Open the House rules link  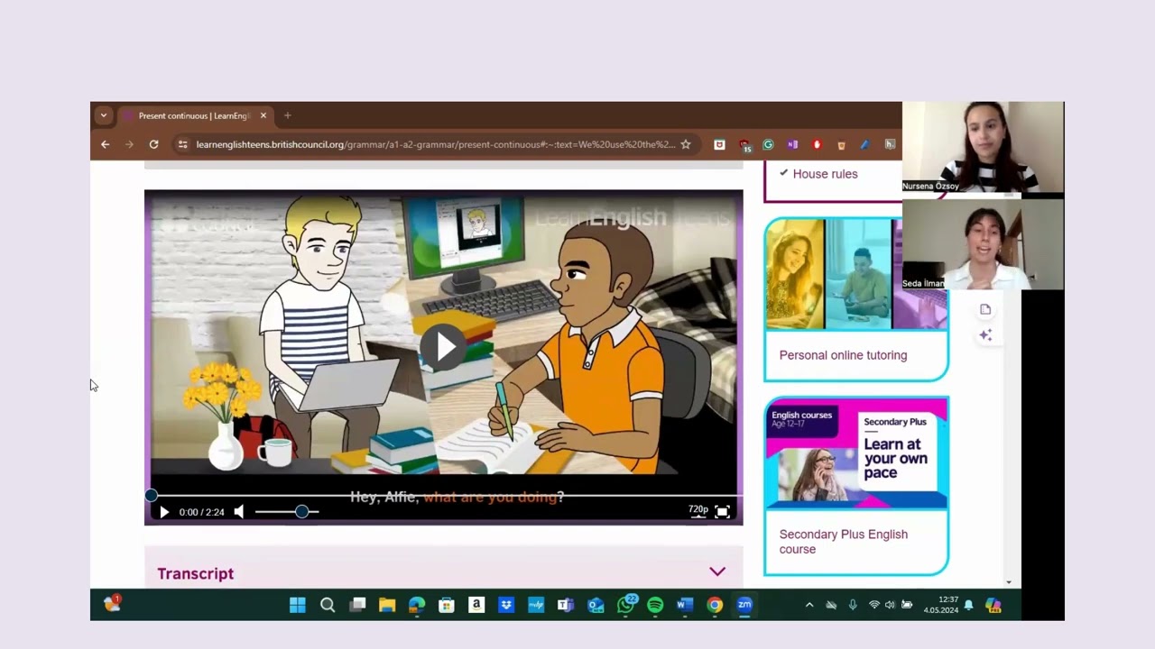pos(825,174)
